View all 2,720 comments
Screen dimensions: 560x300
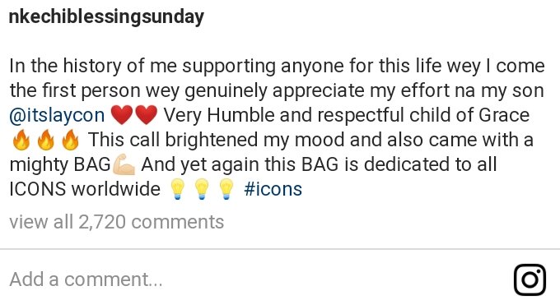(x=116, y=222)
